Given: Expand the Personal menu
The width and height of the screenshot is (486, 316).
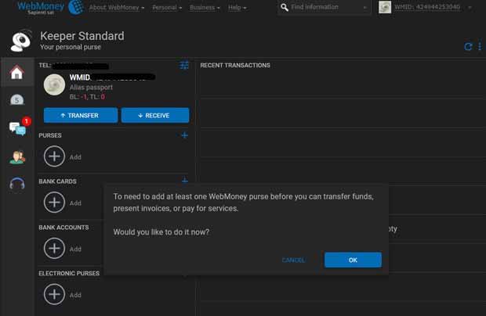Looking at the screenshot, I should [x=167, y=7].
